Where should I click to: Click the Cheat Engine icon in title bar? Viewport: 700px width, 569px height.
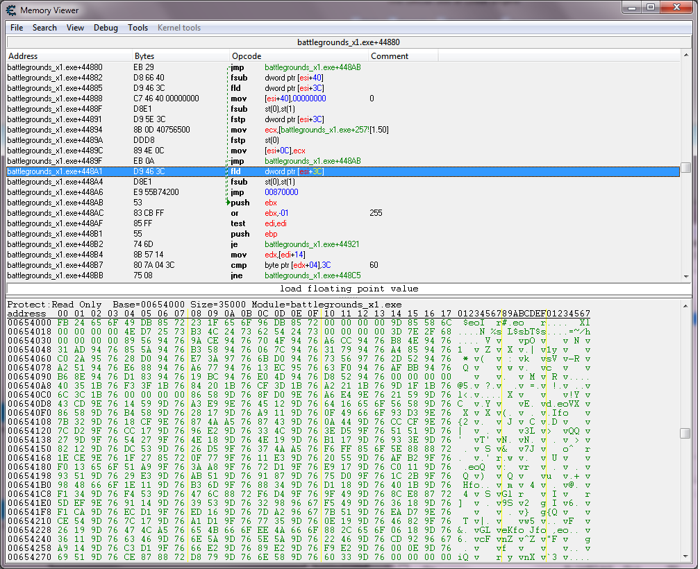point(11,10)
